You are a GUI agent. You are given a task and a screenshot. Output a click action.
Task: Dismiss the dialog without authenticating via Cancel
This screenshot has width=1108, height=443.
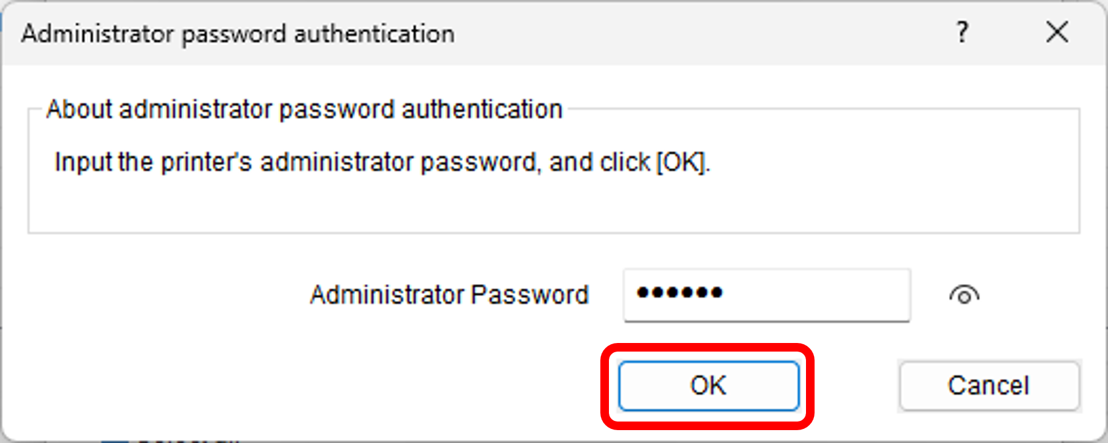click(x=988, y=385)
